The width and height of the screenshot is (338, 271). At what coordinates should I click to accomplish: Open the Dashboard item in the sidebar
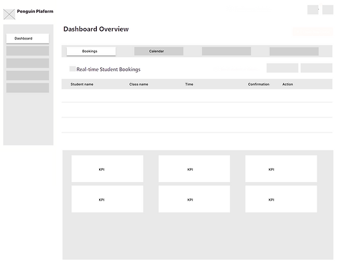click(x=28, y=38)
